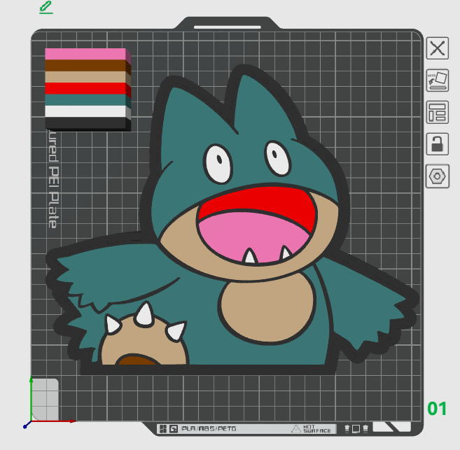This screenshot has height=450, width=460.
Task: Click the hot surface warning triangle
Action: point(297,428)
